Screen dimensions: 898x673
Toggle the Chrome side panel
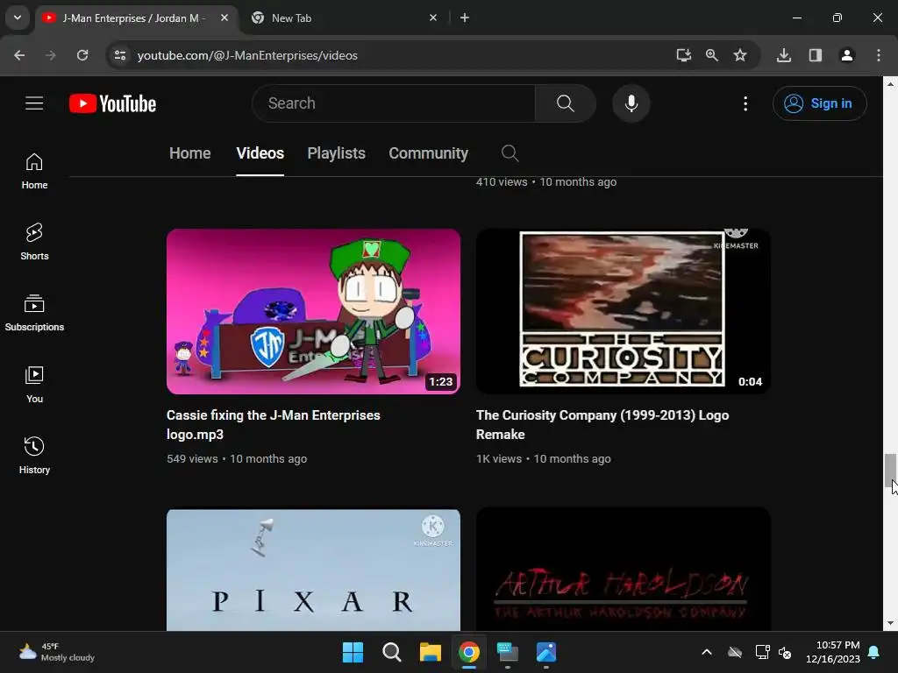point(816,55)
